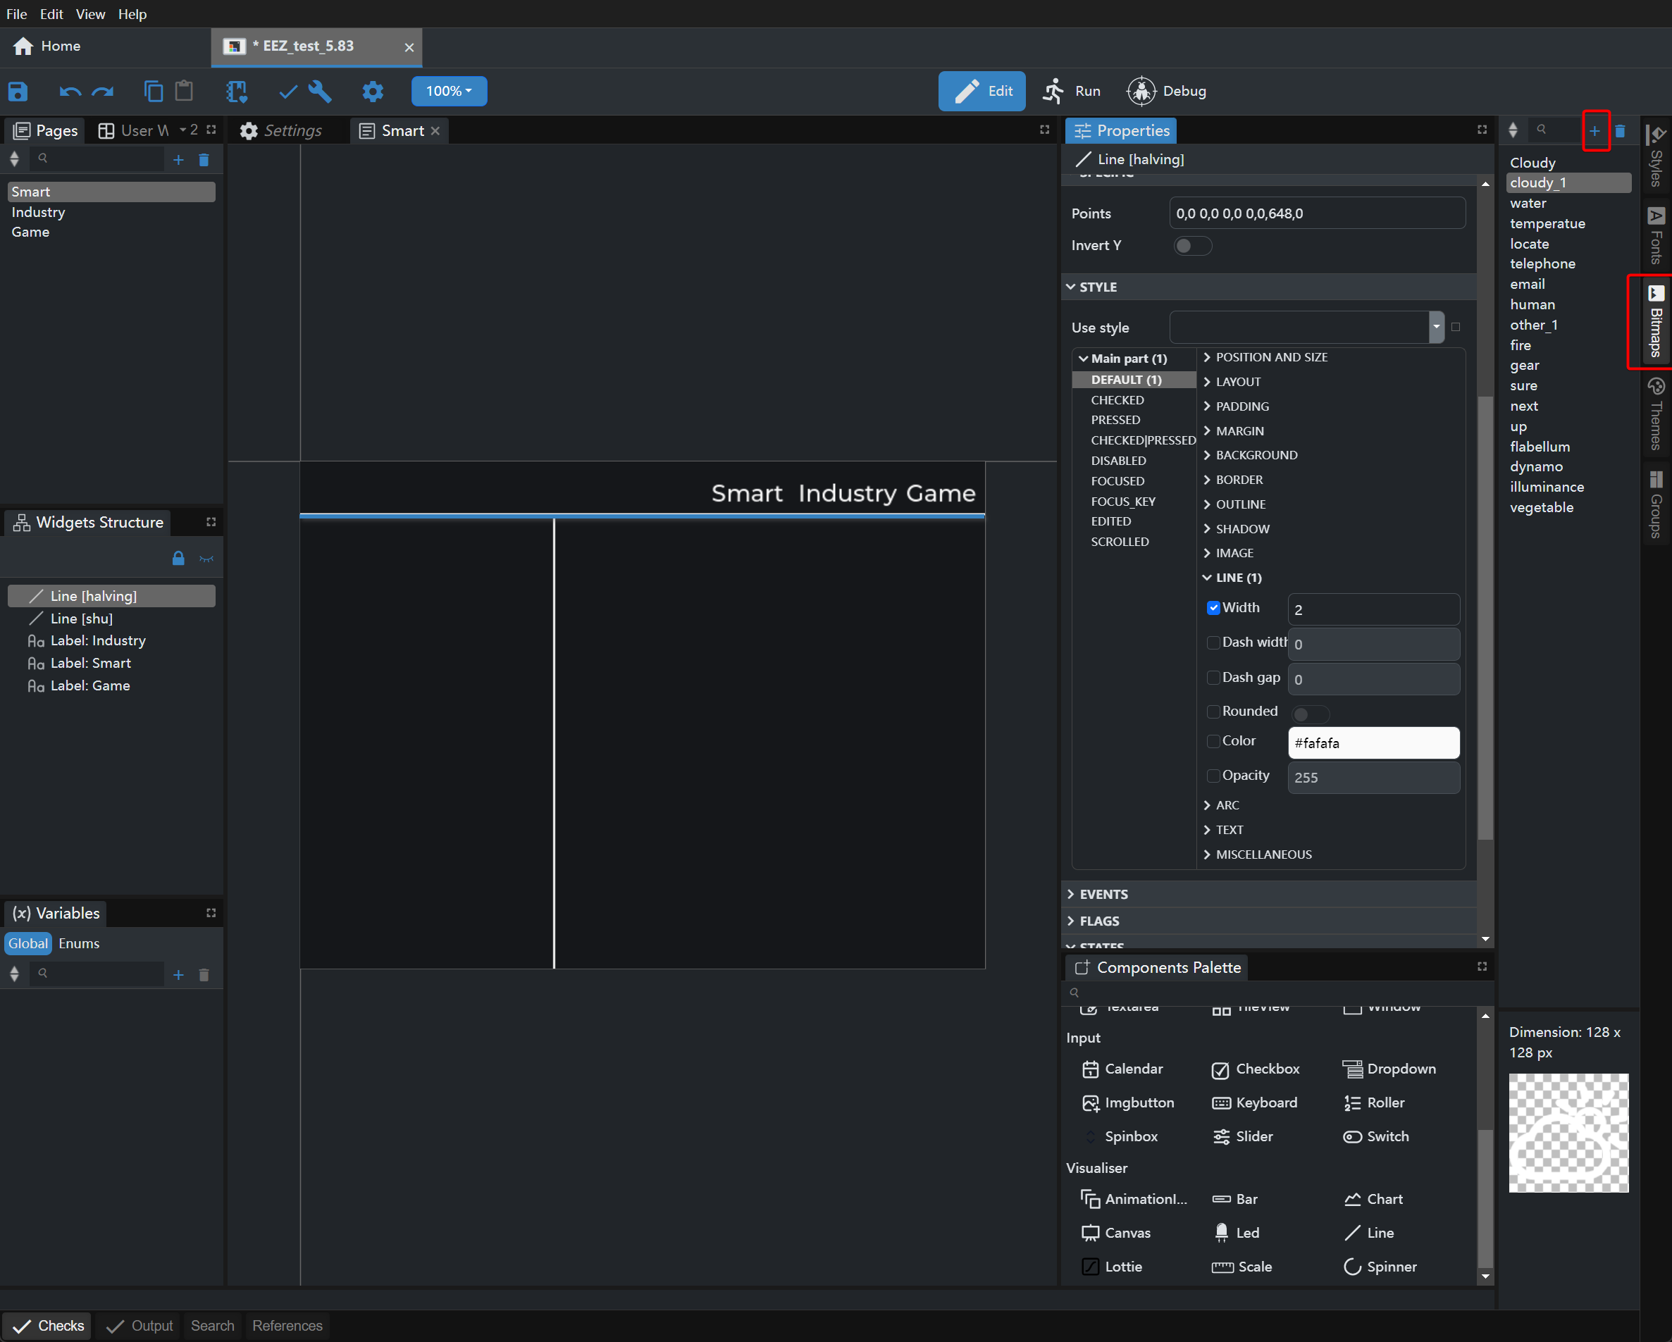Click the add bitmap plus icon
1672x1342 pixels.
(1594, 131)
